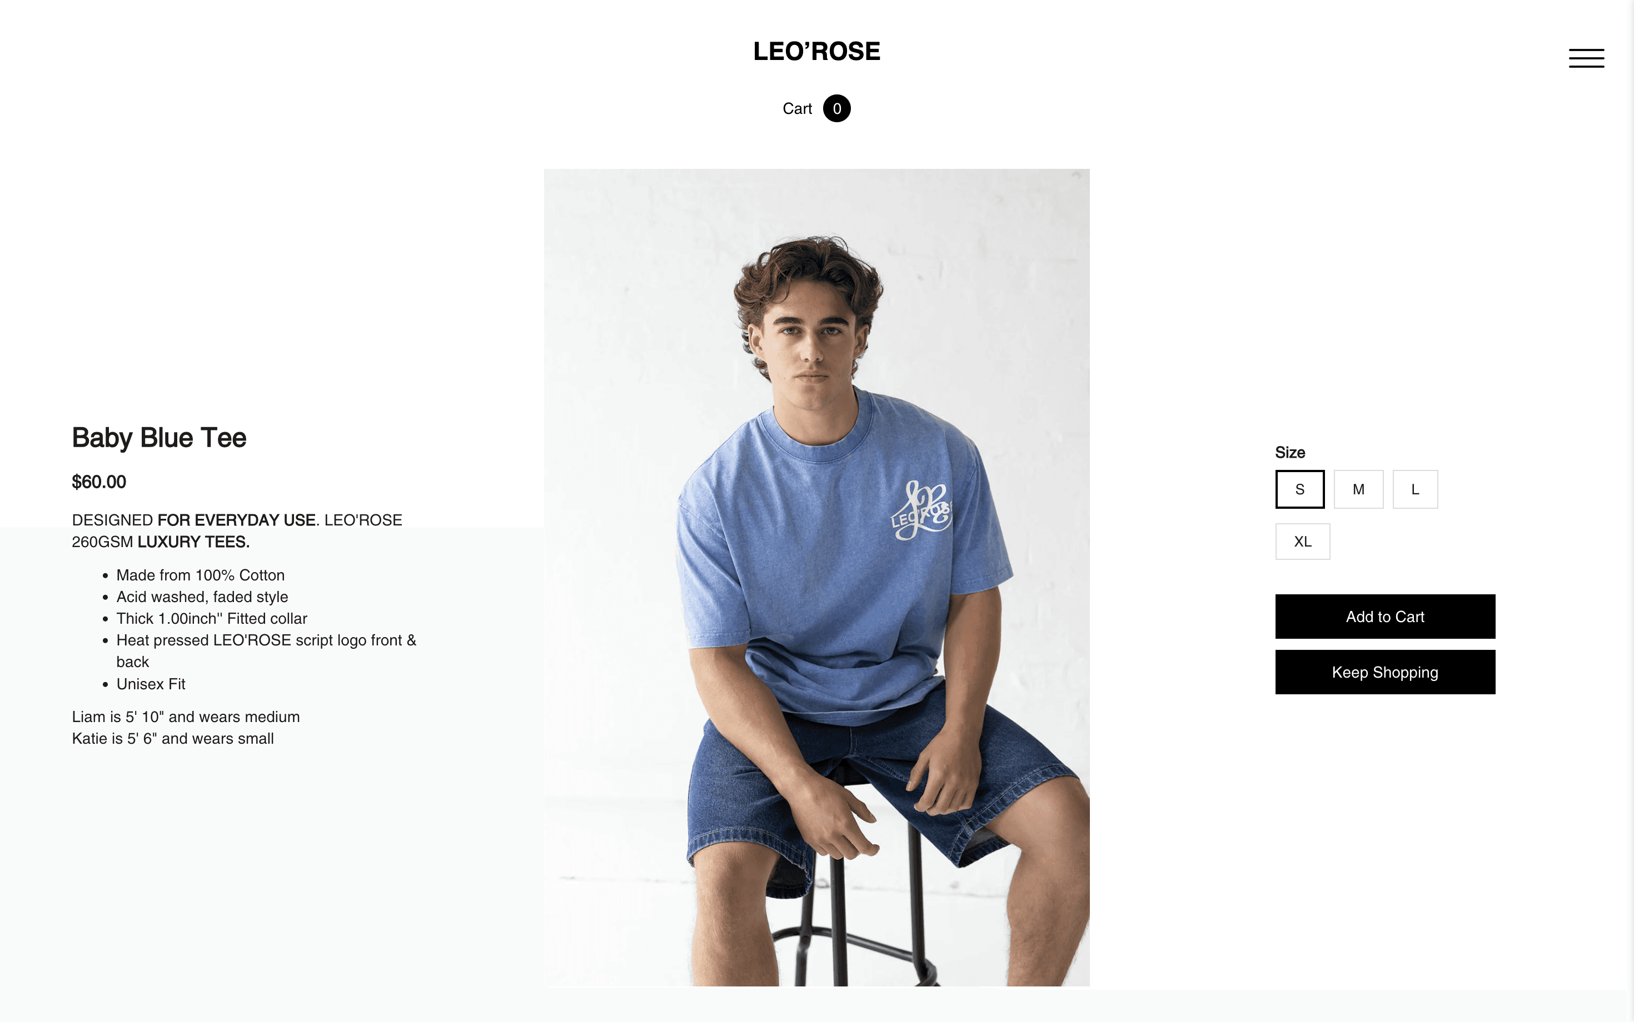Click the 'Made from 100% Cotton' bullet

(200, 575)
